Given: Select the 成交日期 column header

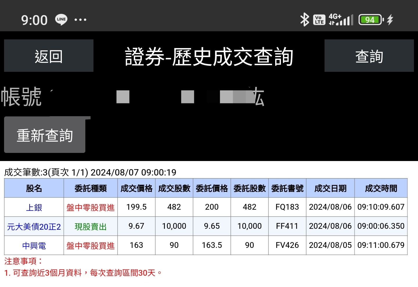Looking at the screenshot, I should click(x=330, y=188).
